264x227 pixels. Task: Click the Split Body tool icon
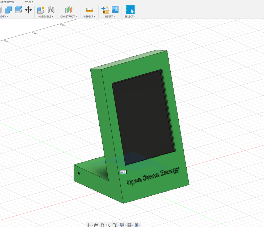pyautogui.click(x=18, y=10)
